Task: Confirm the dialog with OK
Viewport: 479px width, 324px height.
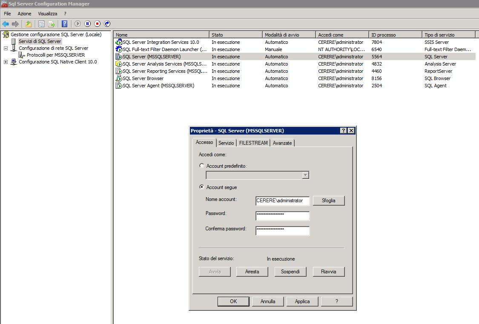Action: click(233, 301)
